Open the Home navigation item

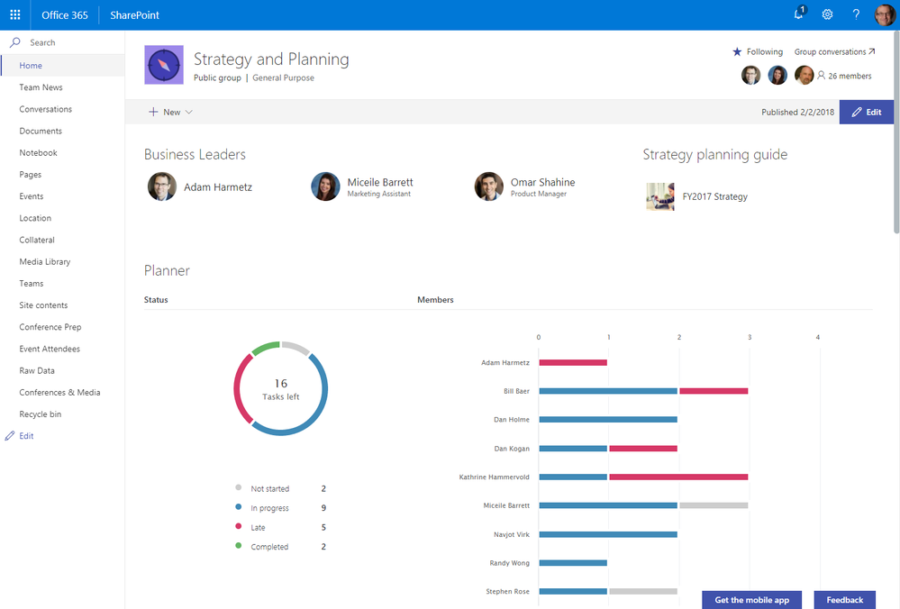coord(62,66)
